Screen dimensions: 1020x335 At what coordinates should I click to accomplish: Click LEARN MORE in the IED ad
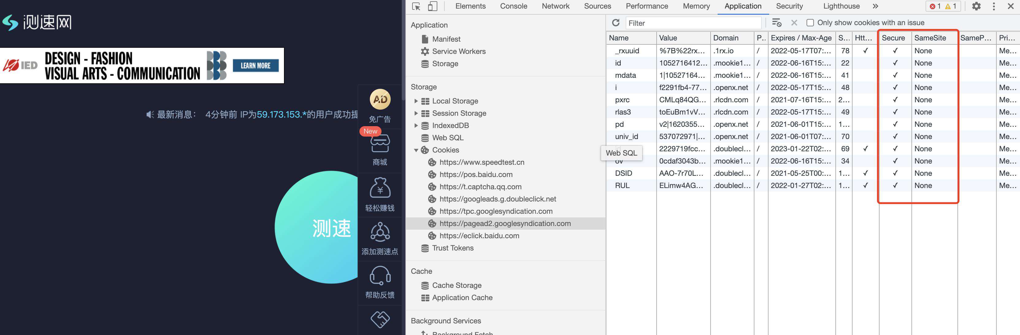pos(255,66)
